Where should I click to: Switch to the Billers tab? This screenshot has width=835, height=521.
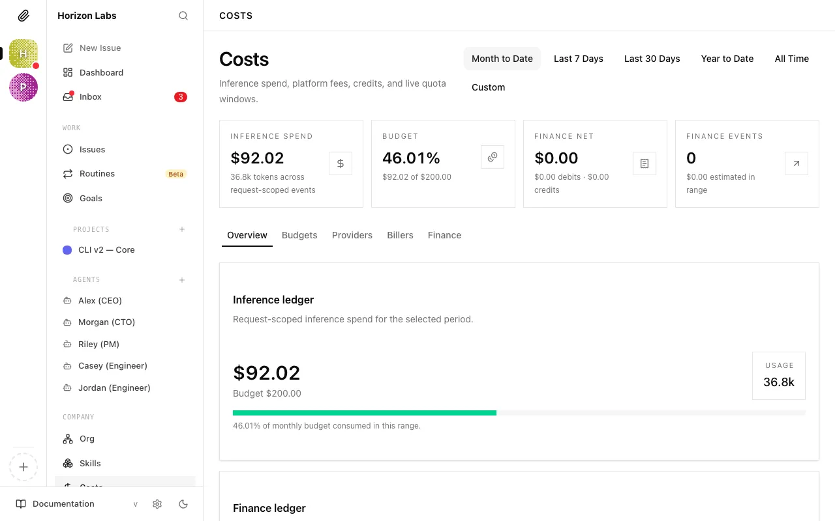400,235
